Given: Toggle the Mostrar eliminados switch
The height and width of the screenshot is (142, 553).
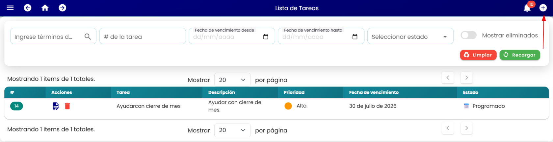Looking at the screenshot, I should pyautogui.click(x=468, y=35).
